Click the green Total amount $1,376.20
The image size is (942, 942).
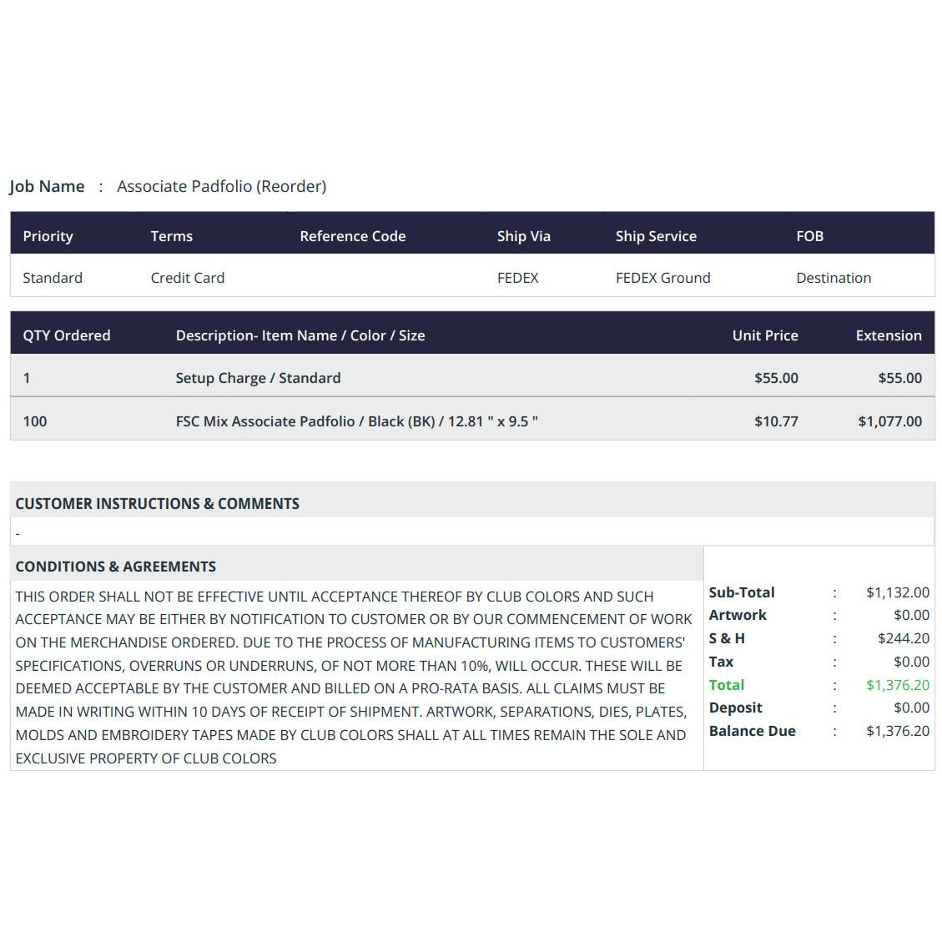(898, 685)
